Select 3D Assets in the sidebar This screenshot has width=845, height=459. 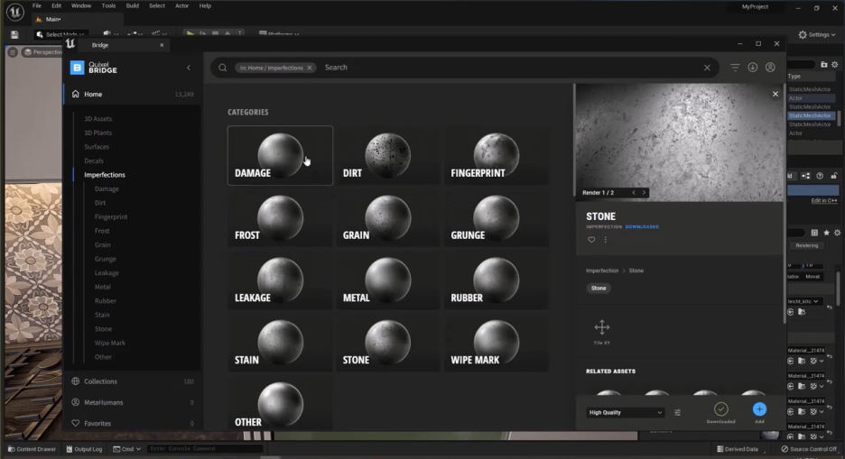98,119
